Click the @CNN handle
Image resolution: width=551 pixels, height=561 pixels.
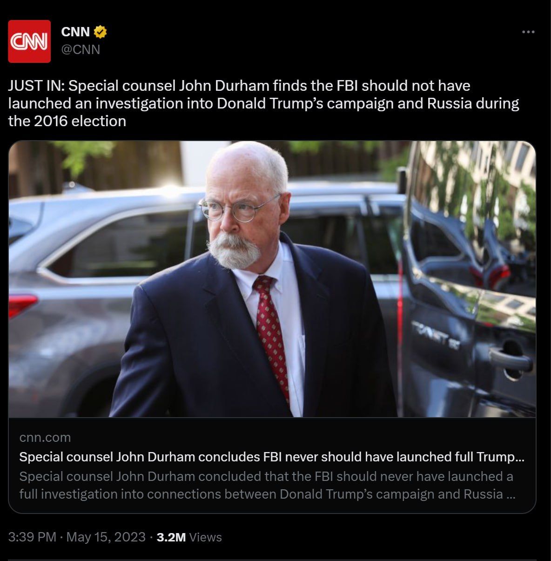(x=81, y=49)
